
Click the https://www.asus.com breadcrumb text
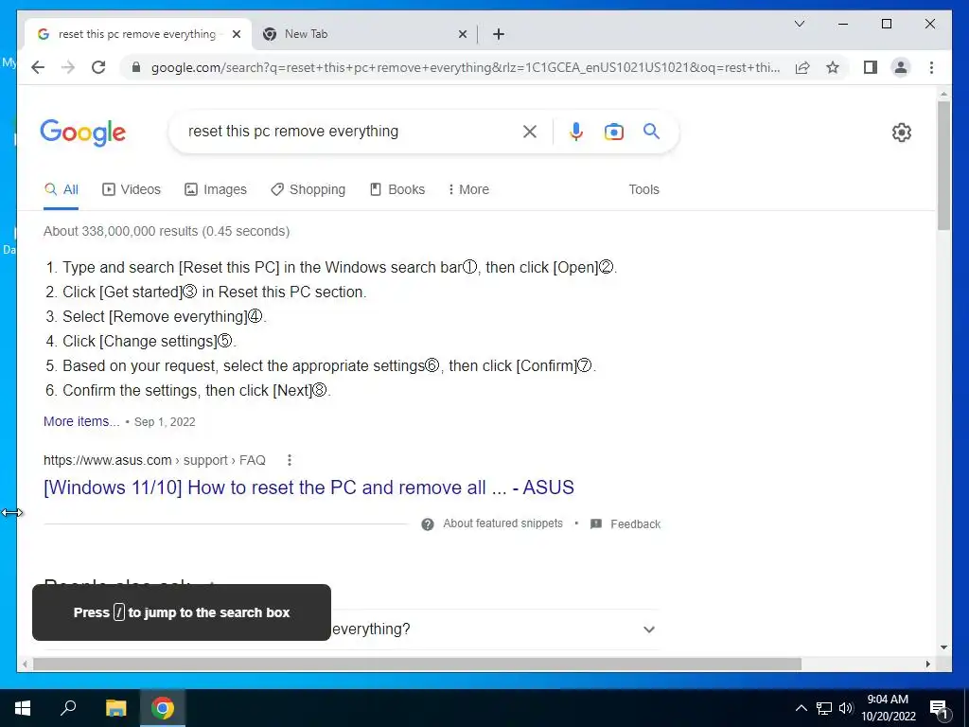(x=107, y=460)
